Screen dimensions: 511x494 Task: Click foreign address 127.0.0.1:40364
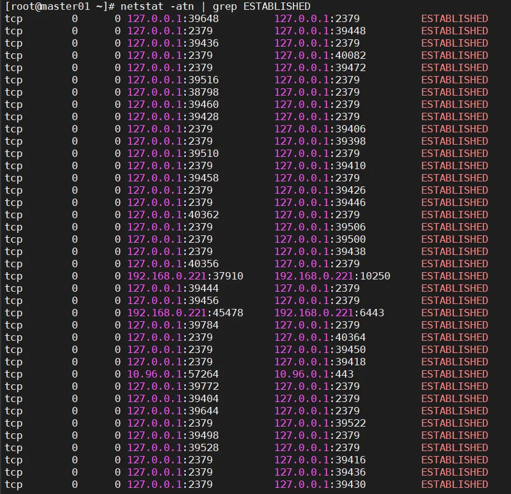pyautogui.click(x=320, y=338)
